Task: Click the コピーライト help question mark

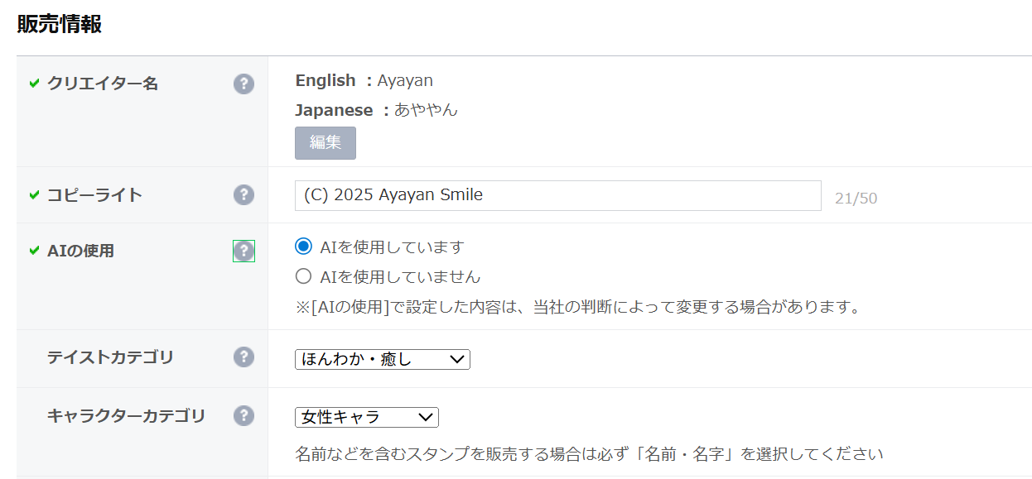Action: pos(244,194)
